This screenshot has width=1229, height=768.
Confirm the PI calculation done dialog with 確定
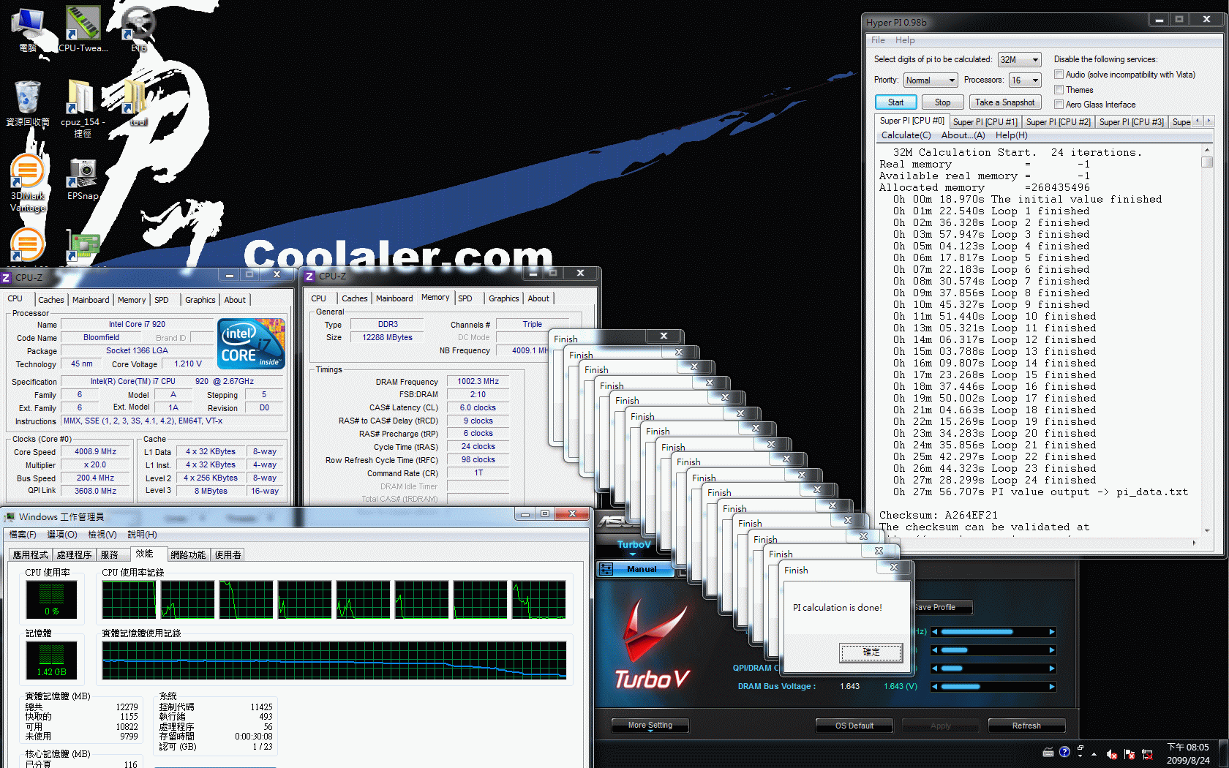point(871,652)
